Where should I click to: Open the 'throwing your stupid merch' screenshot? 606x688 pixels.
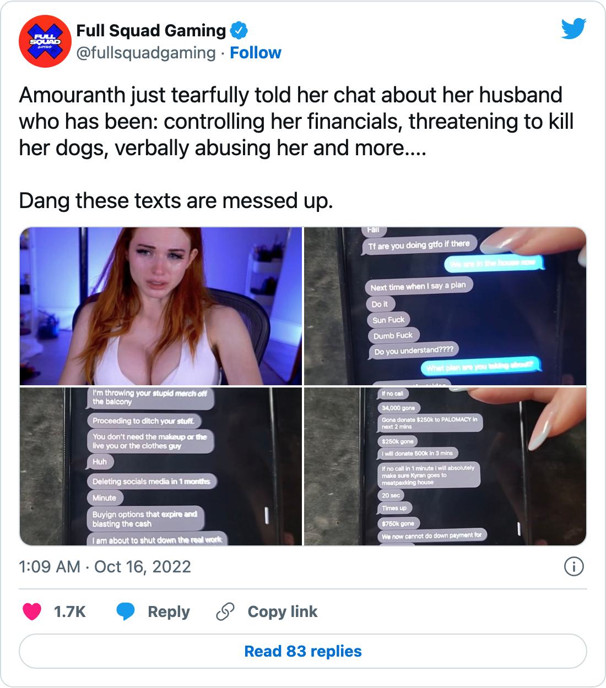(x=161, y=466)
